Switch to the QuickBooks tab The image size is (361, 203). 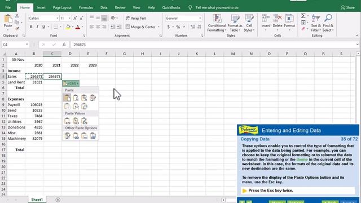click(x=171, y=7)
